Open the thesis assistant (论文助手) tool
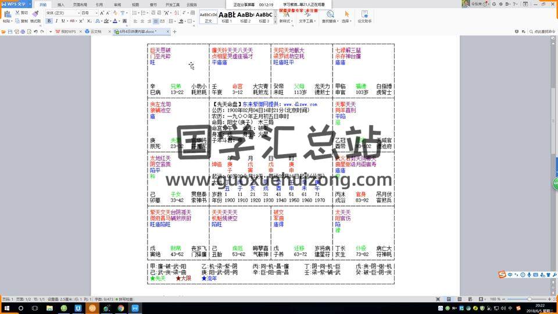The height and width of the screenshot is (314, 558). (364, 16)
